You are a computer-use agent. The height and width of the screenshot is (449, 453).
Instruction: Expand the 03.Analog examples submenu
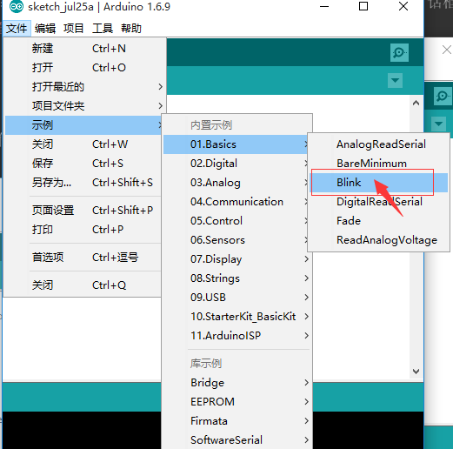point(236,183)
